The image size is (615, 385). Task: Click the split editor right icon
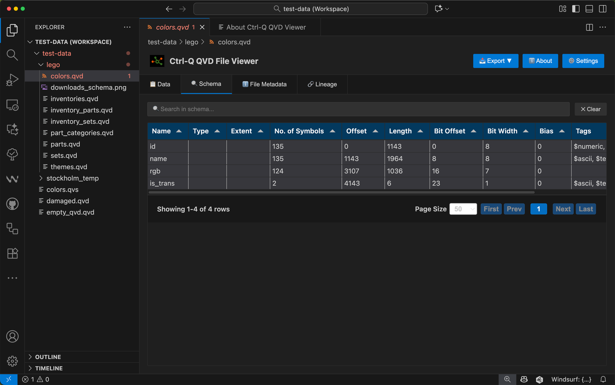tap(589, 27)
